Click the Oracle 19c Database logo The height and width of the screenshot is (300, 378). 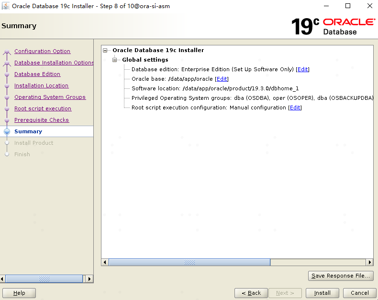click(x=334, y=26)
